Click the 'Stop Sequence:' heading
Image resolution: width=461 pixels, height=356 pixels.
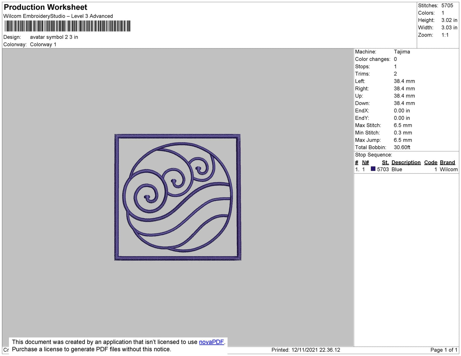point(374,155)
